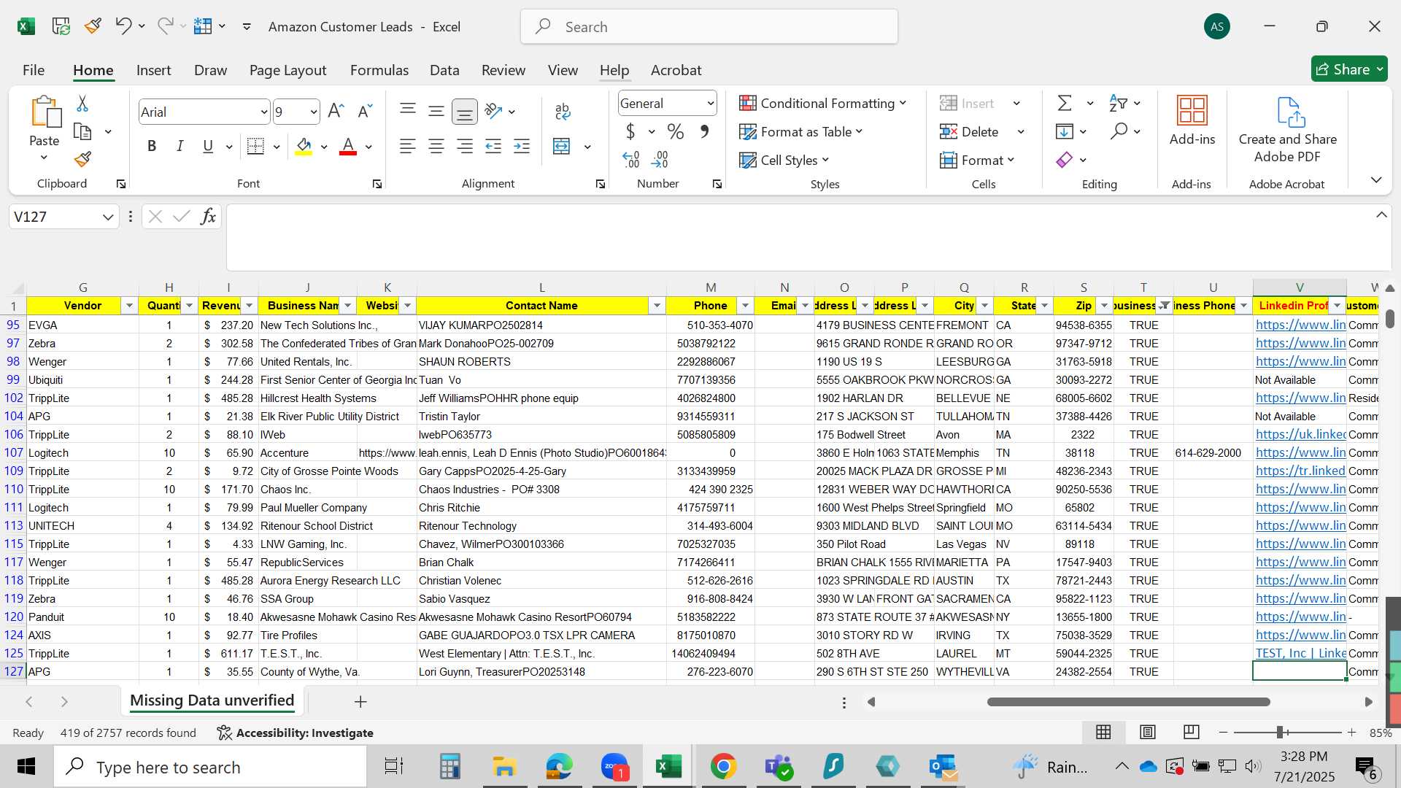Click the Format Painter brush in Clipboard group

click(82, 159)
